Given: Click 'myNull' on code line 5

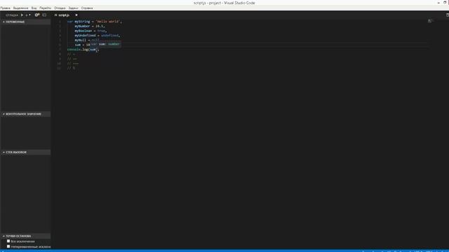Looking at the screenshot, I should pyautogui.click(x=81, y=41).
